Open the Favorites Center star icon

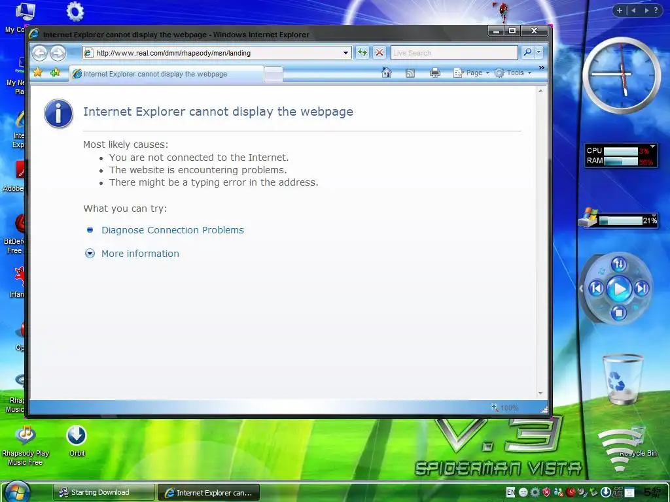(x=37, y=73)
